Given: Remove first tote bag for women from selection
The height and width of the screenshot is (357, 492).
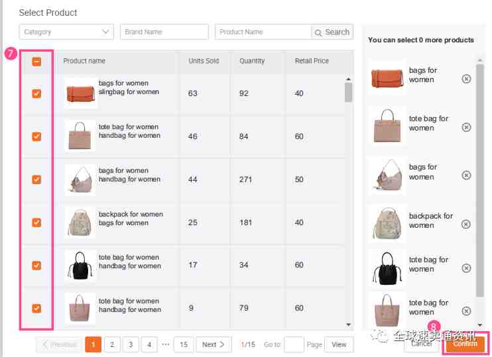Looking at the screenshot, I should click(x=466, y=127).
